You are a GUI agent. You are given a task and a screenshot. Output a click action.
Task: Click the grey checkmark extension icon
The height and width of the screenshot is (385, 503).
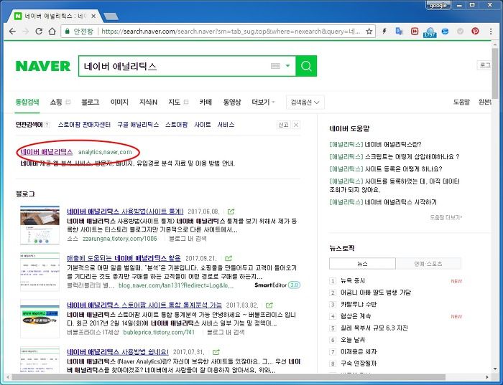pyautogui.click(x=460, y=31)
